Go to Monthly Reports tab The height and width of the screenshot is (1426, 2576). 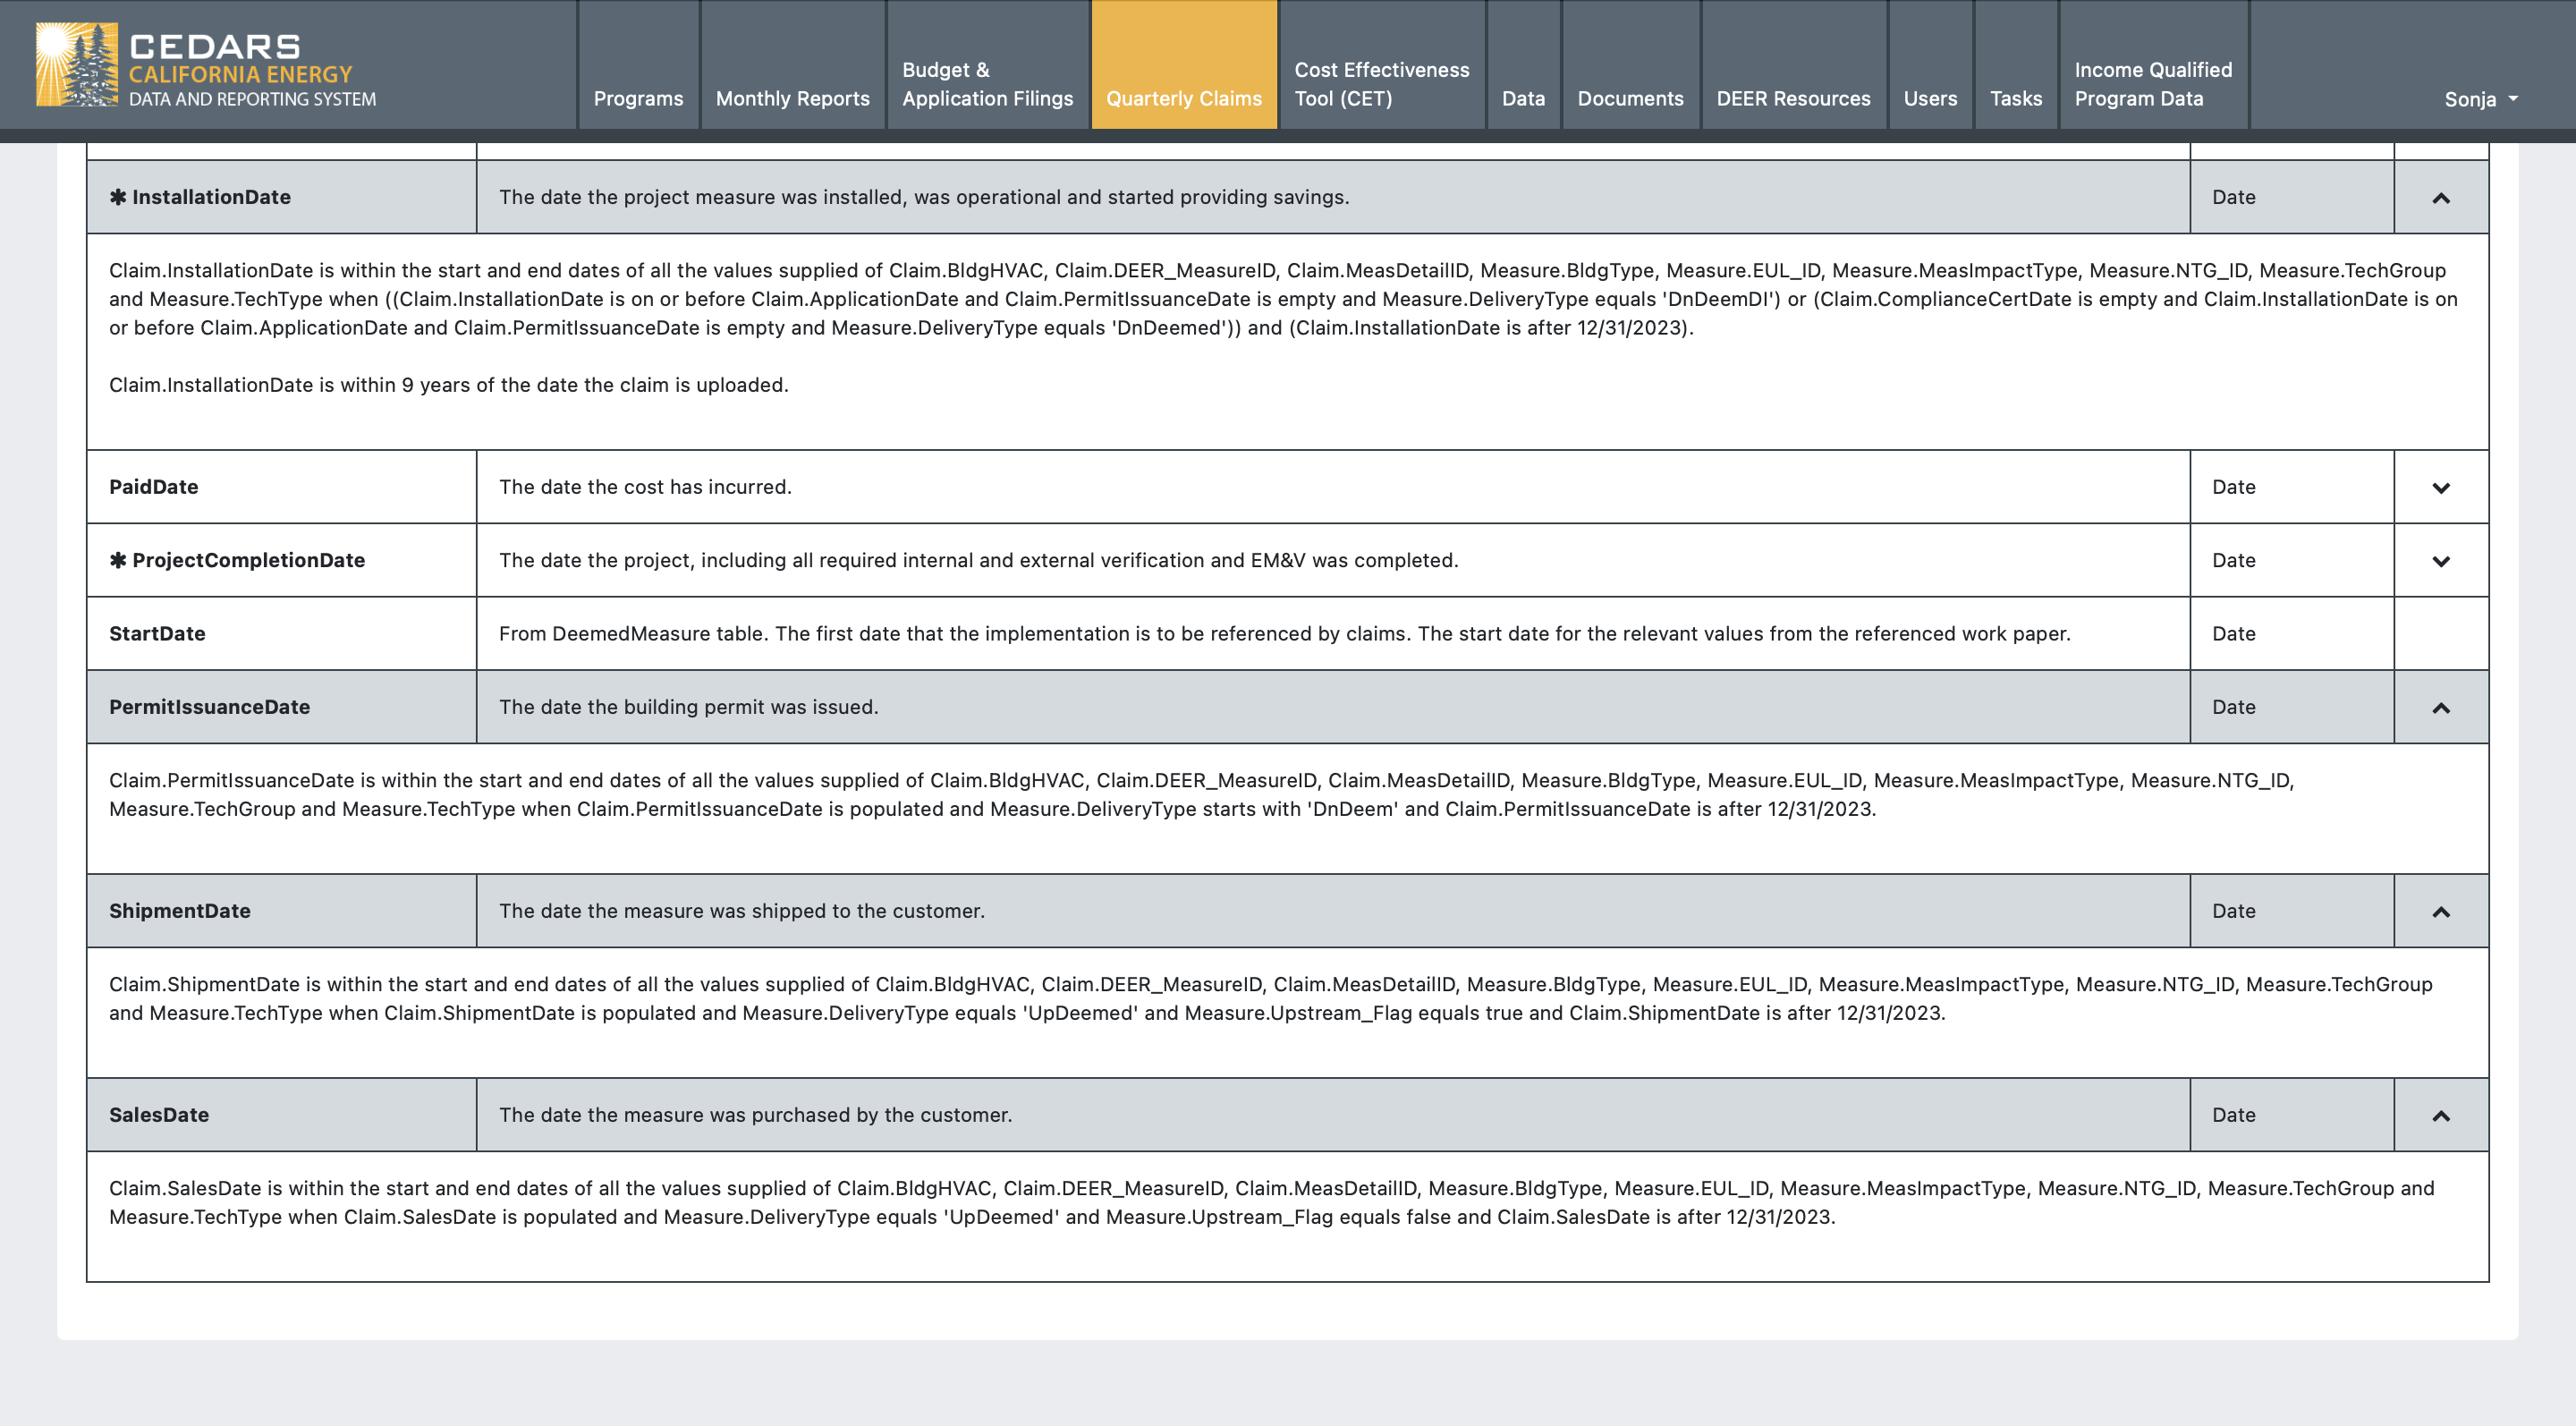792,98
